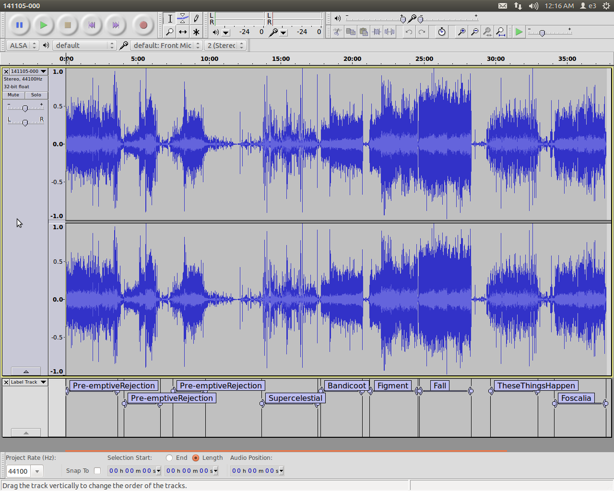Solo the 141105-000 track
The width and height of the screenshot is (614, 491).
point(36,95)
